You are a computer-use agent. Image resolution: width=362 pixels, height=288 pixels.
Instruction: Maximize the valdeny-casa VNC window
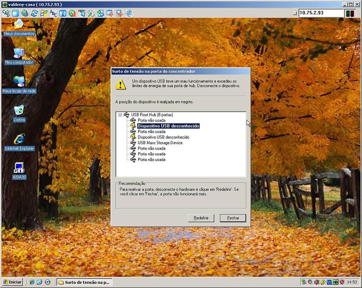tap(350, 4)
